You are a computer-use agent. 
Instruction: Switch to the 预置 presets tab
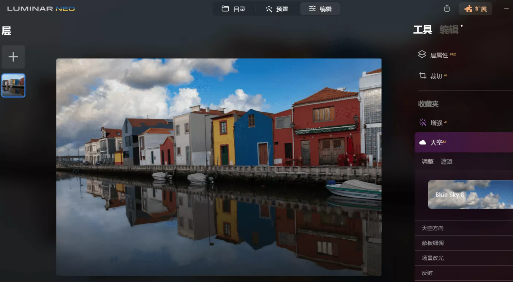tap(277, 9)
